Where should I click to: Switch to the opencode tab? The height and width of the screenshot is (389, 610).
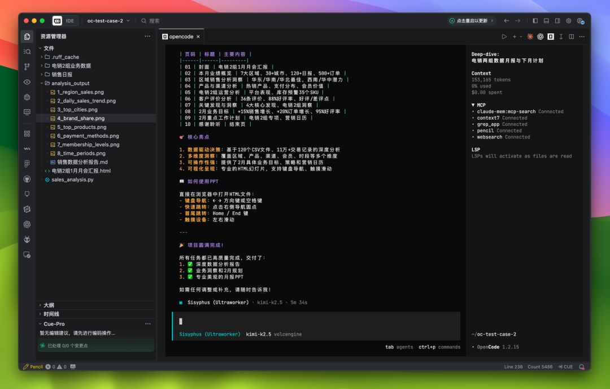point(181,37)
